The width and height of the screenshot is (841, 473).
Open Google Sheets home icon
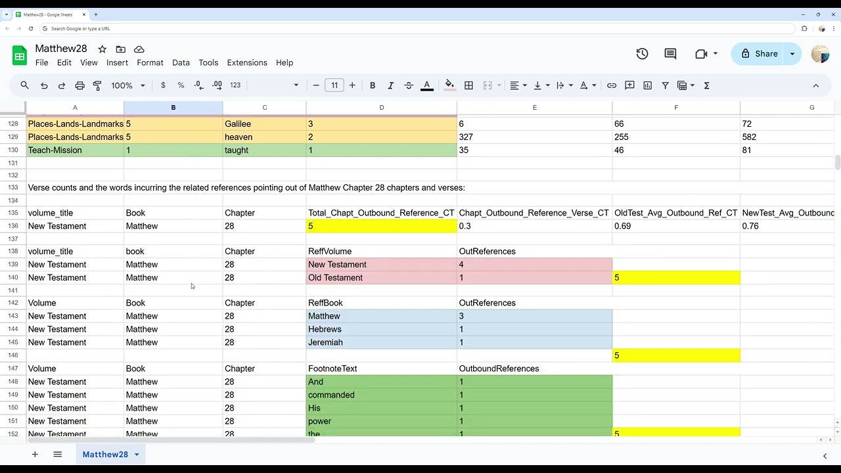pos(20,55)
